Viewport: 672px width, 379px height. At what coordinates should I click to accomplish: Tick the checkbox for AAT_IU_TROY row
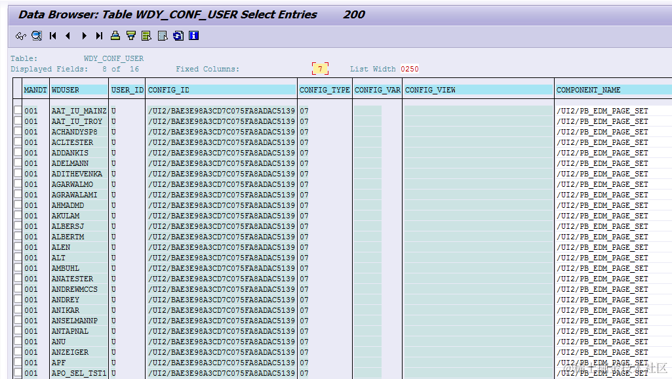(x=18, y=121)
